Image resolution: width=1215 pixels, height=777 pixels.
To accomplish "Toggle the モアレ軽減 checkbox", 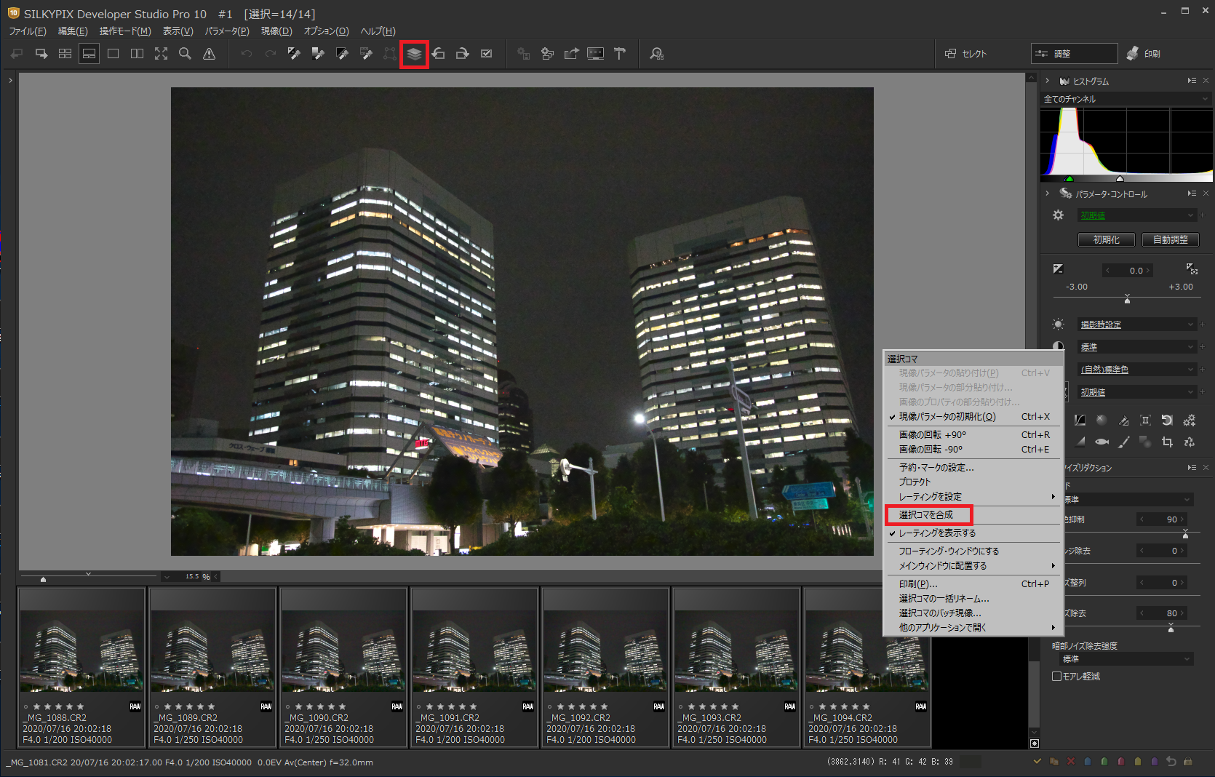I will (x=1056, y=677).
